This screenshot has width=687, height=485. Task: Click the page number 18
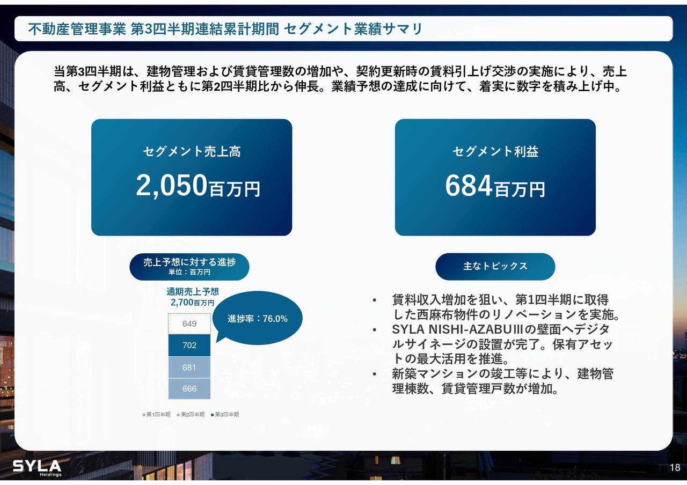point(675,467)
